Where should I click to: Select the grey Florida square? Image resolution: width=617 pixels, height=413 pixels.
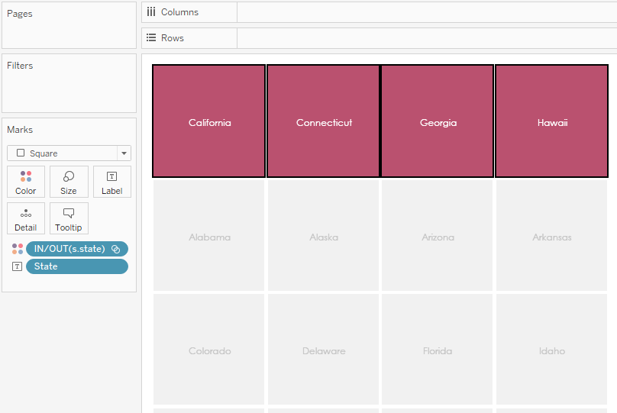tap(438, 350)
